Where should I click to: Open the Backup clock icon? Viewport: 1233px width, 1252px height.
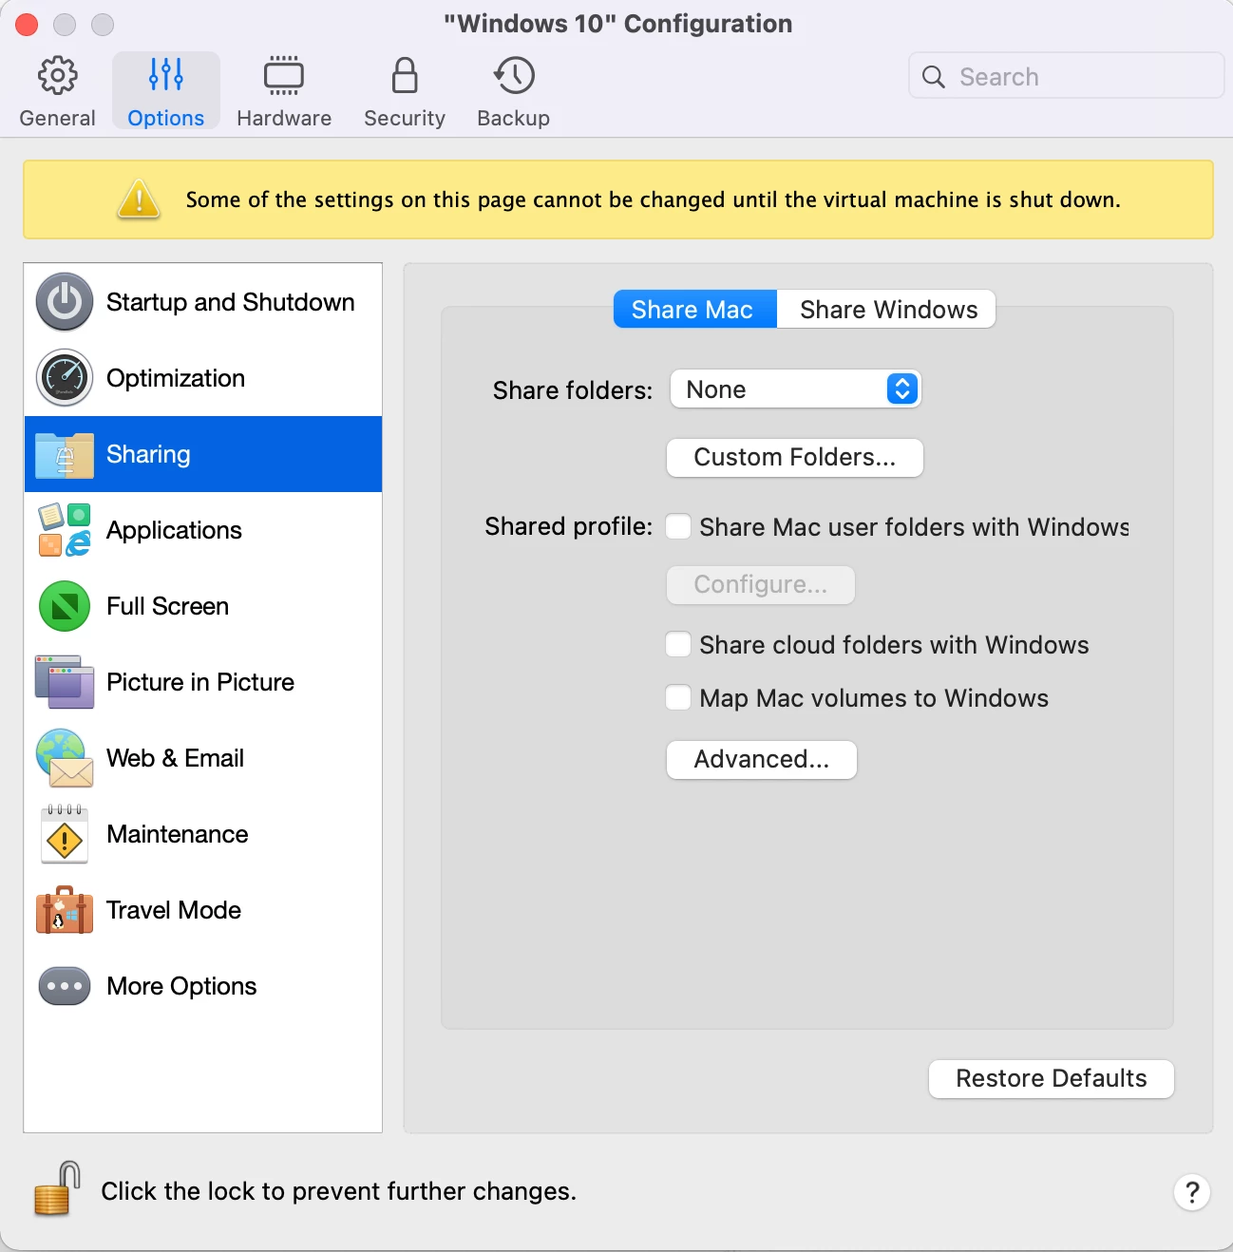pos(514,76)
